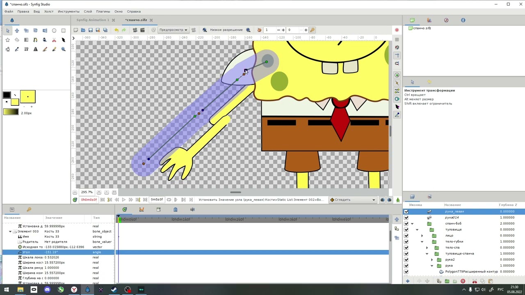The height and width of the screenshot is (295, 525).
Task: Toggle visibility of the лицо layer
Action: [x=406, y=236]
